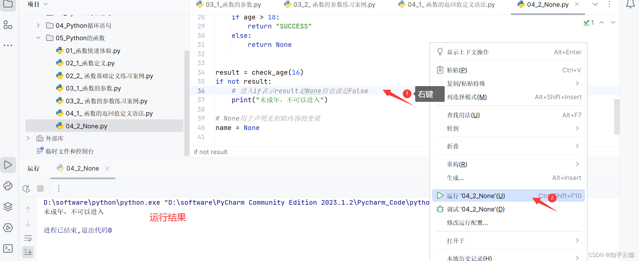Click the debug bug icon in context menu
The height and width of the screenshot is (261, 639).
440,209
